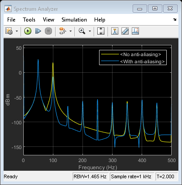
Task: Toggle the Spectrum Settings panel
Action: click(x=115, y=31)
